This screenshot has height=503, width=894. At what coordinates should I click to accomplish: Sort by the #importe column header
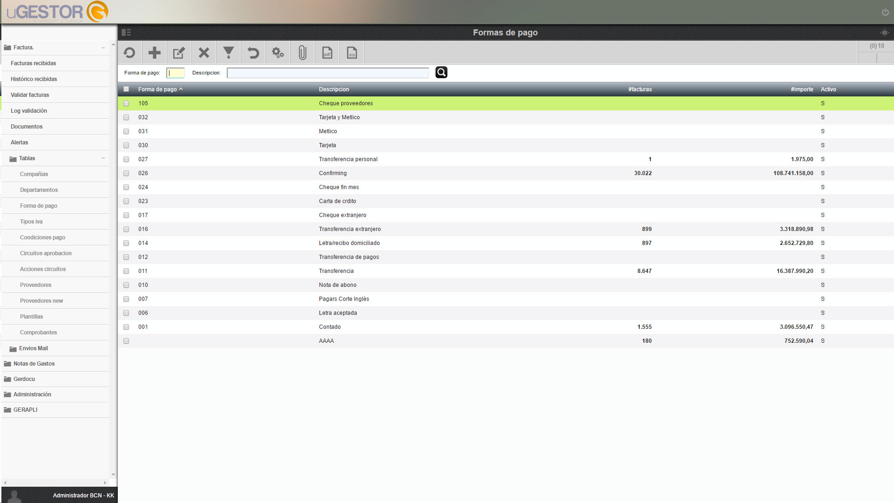[802, 89]
